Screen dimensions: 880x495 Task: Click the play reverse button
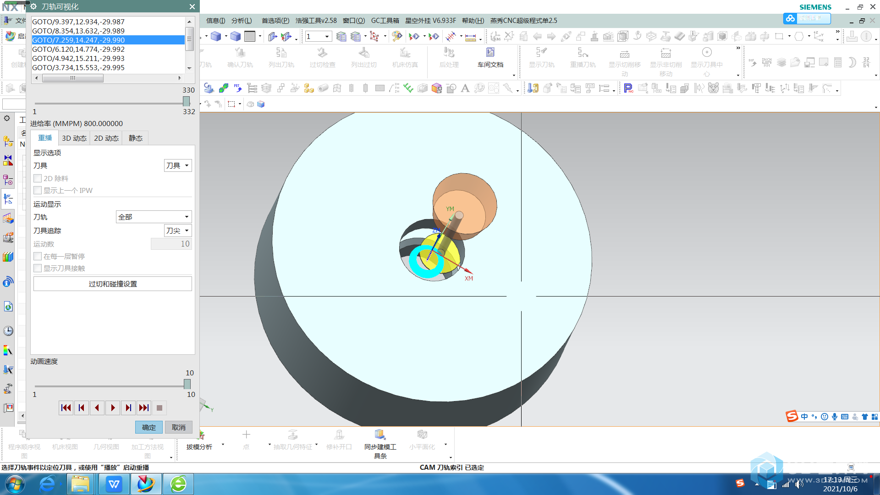click(x=97, y=408)
